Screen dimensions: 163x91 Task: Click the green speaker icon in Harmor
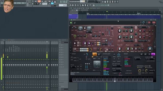tap(71, 23)
